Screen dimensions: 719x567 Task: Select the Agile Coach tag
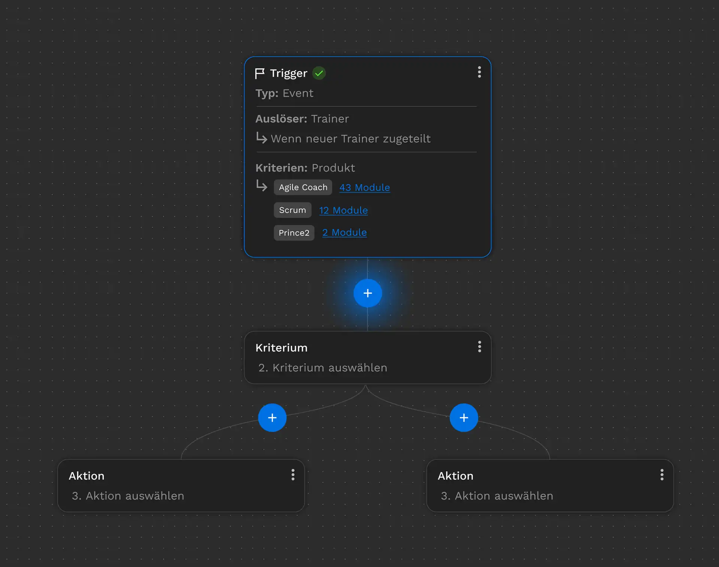click(x=303, y=187)
